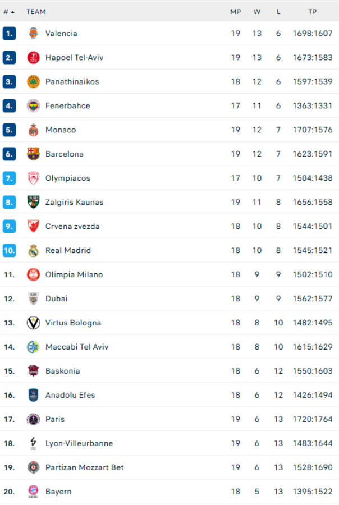This screenshot has width=339, height=505.
Task: Select the W column header
Action: pos(256,11)
